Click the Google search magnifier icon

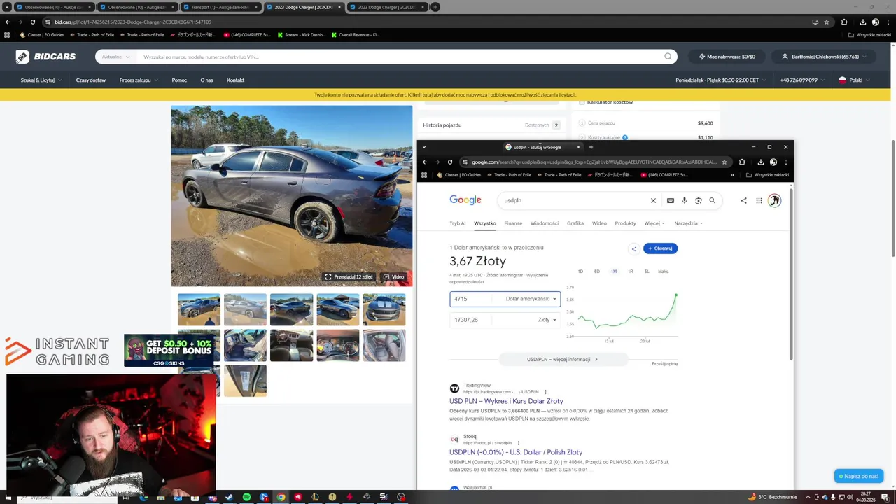click(x=712, y=200)
